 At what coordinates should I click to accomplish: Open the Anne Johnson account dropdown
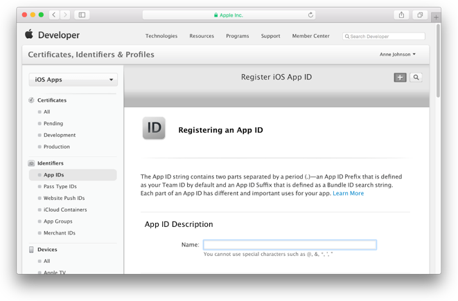398,54
